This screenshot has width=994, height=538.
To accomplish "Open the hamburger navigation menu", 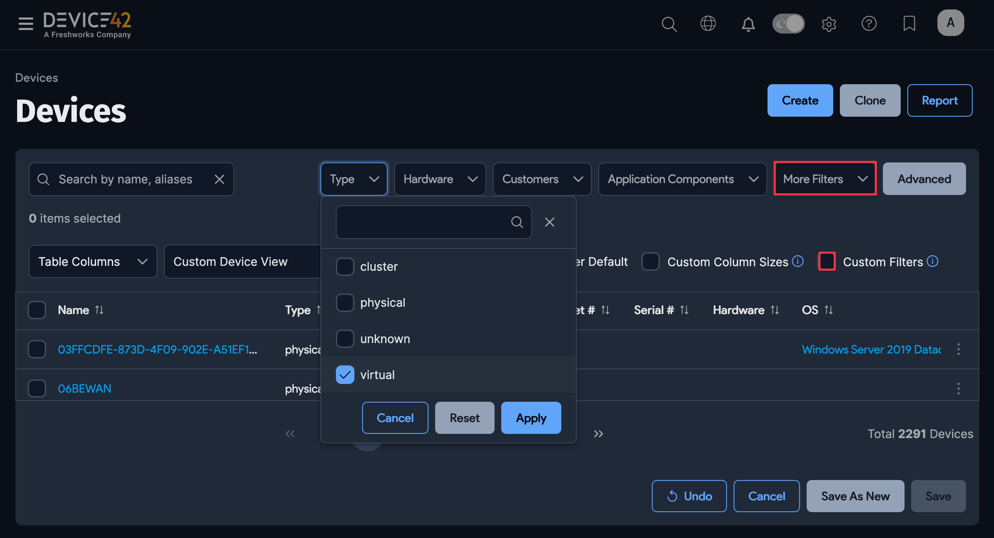I will tap(26, 23).
